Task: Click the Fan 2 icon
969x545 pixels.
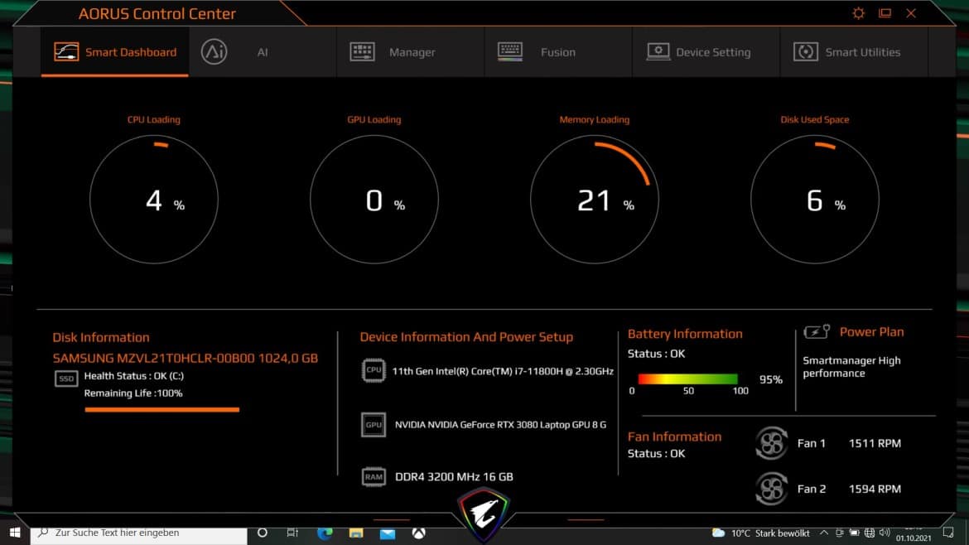Action: [771, 489]
